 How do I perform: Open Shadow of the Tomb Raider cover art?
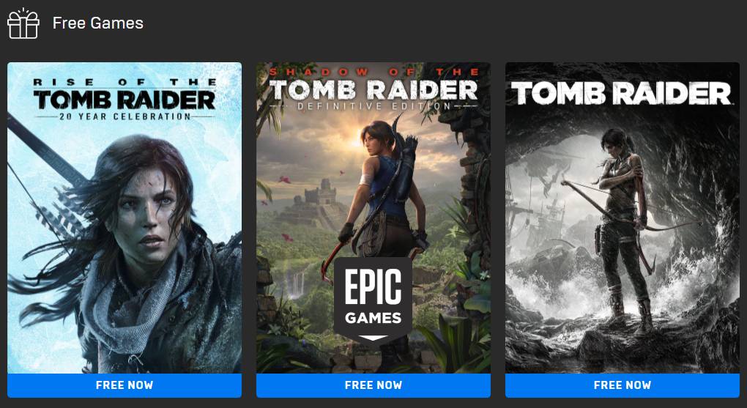(x=373, y=218)
